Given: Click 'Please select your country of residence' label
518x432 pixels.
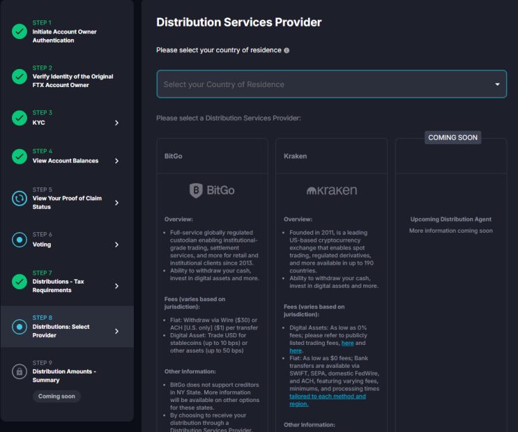Looking at the screenshot, I should pos(219,50).
